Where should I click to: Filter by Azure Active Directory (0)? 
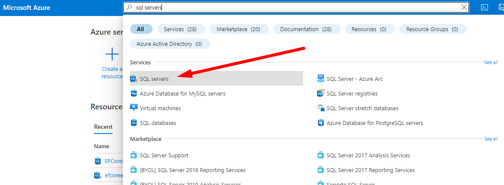tap(169, 44)
